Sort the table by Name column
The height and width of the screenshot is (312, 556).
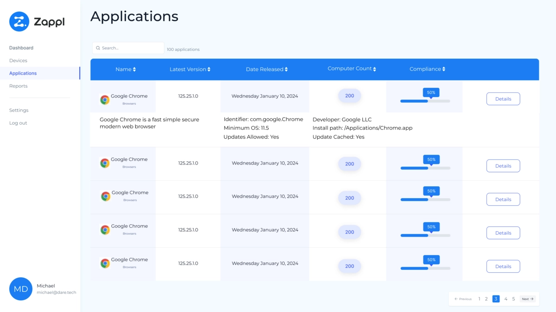(x=126, y=69)
